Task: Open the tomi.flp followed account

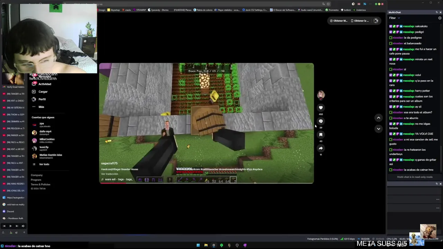Action: 40,148
